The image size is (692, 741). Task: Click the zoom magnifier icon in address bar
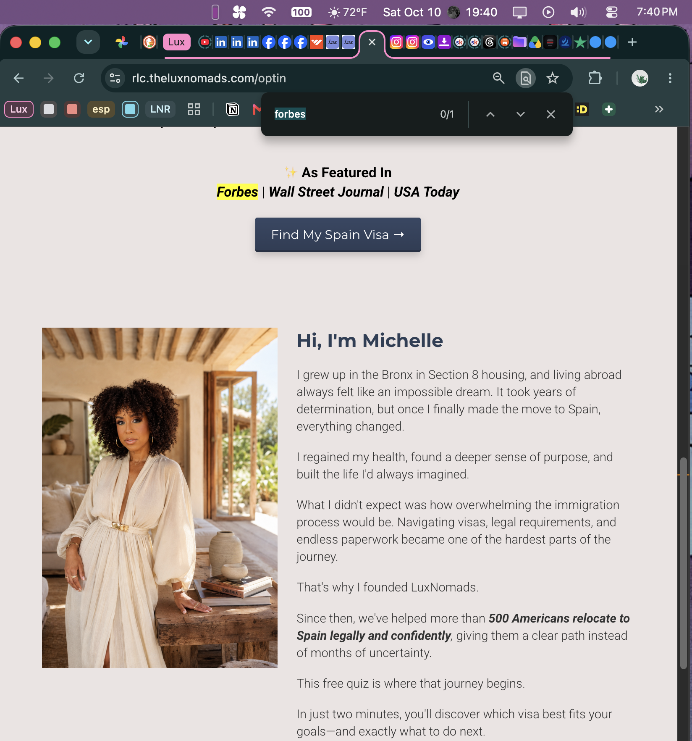[498, 78]
